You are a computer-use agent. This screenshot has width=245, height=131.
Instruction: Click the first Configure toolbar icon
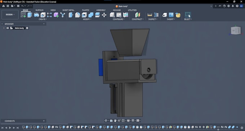tap(112, 15)
